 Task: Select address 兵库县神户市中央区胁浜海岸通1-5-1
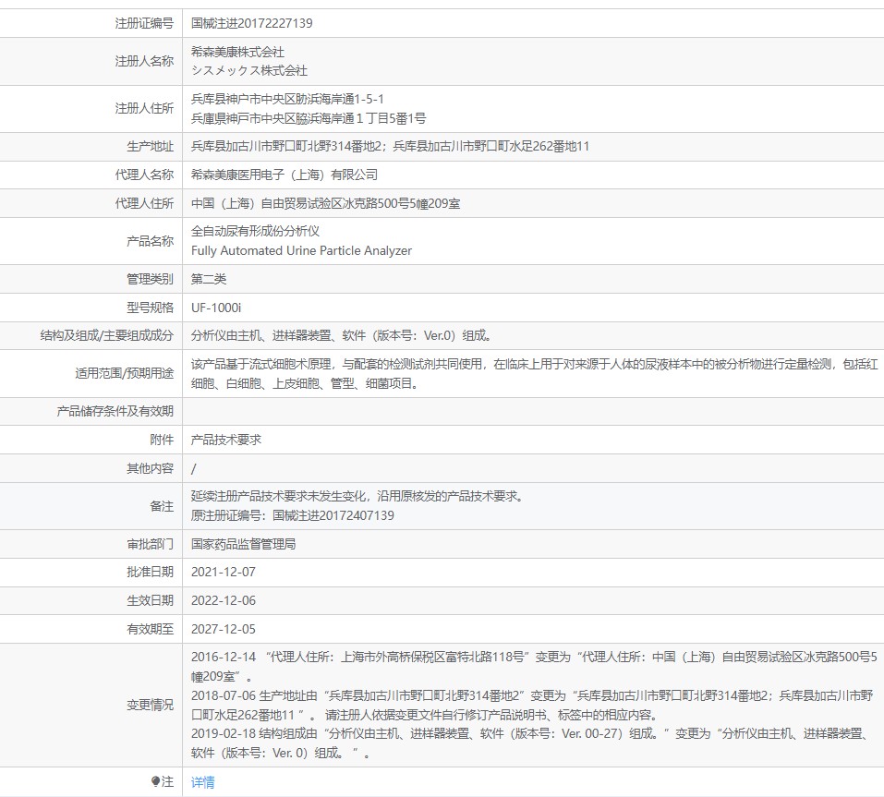(x=287, y=99)
